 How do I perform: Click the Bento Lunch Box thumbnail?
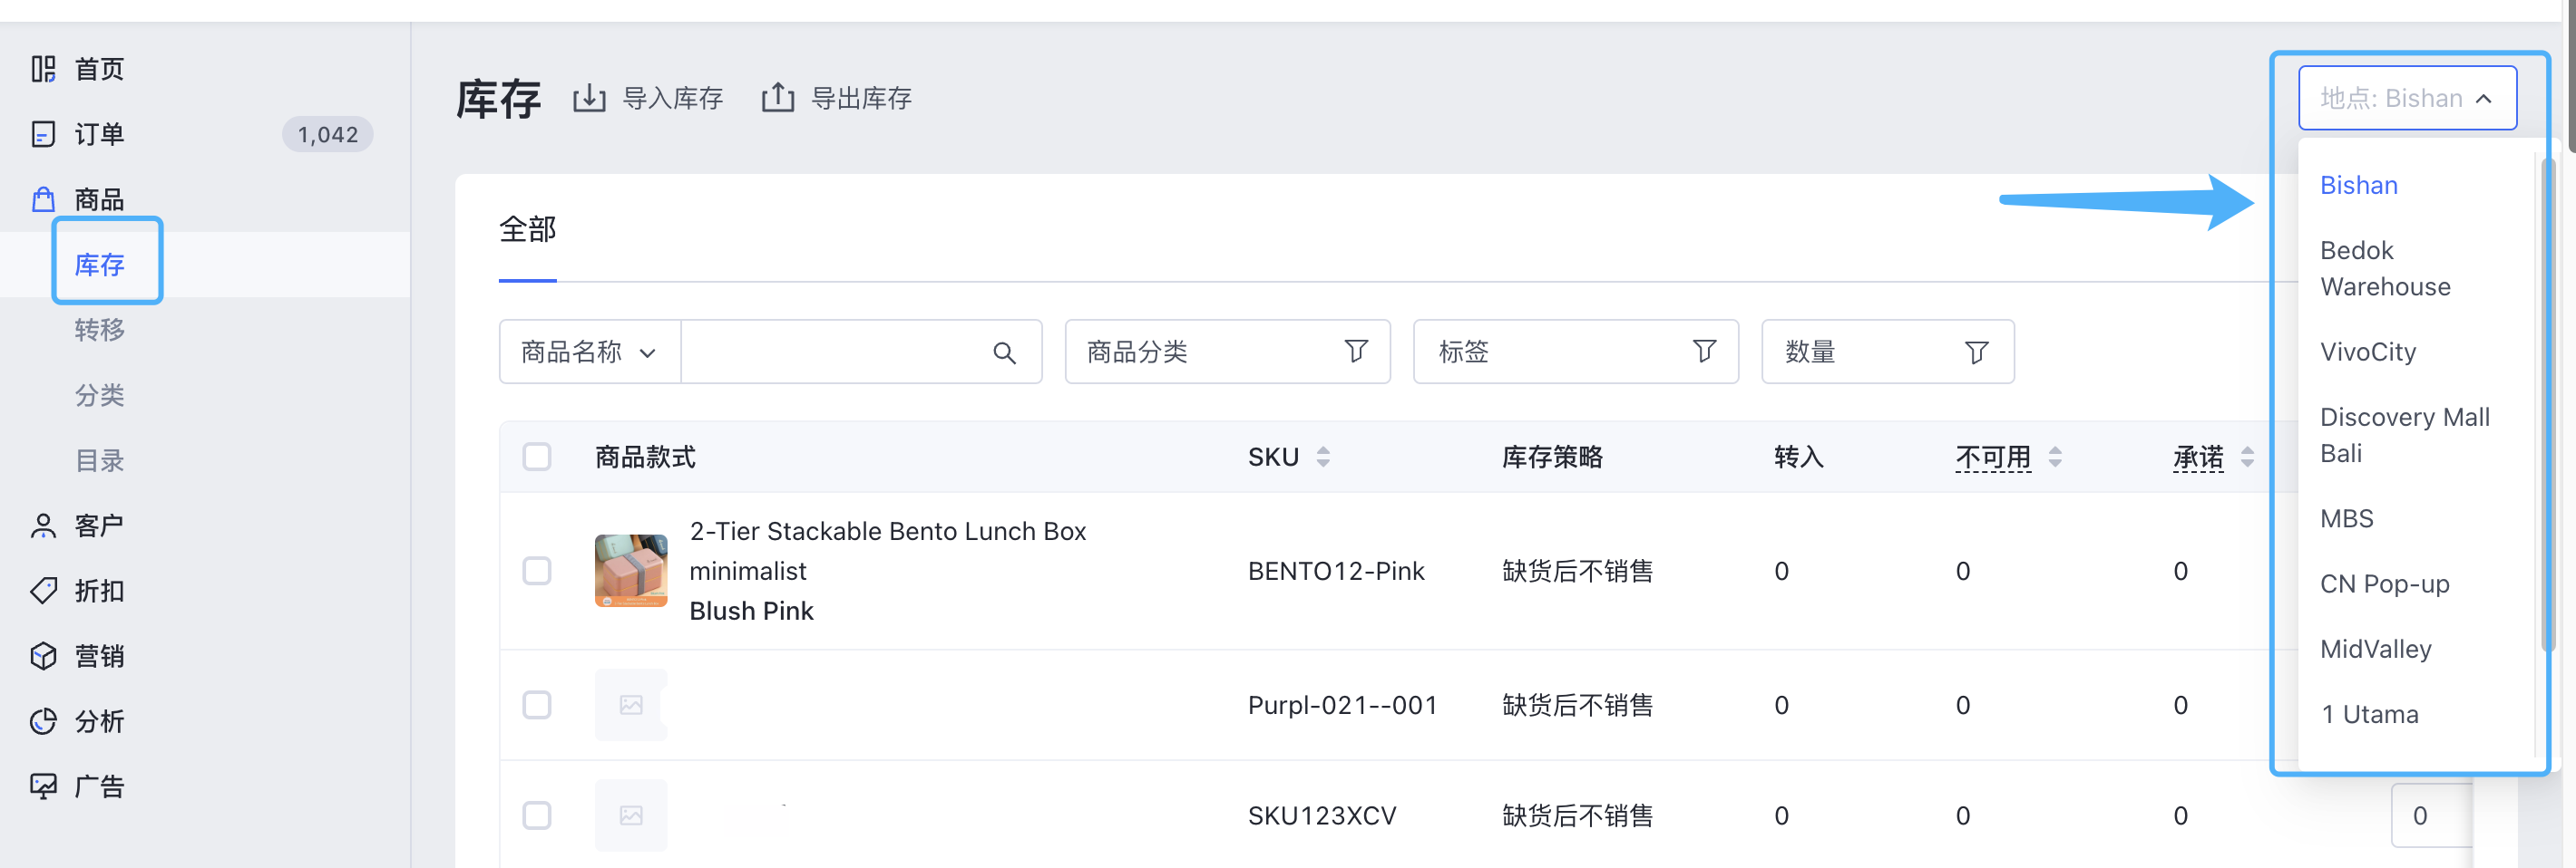(630, 570)
